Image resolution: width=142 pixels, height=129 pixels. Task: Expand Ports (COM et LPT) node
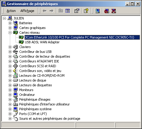point(10,114)
